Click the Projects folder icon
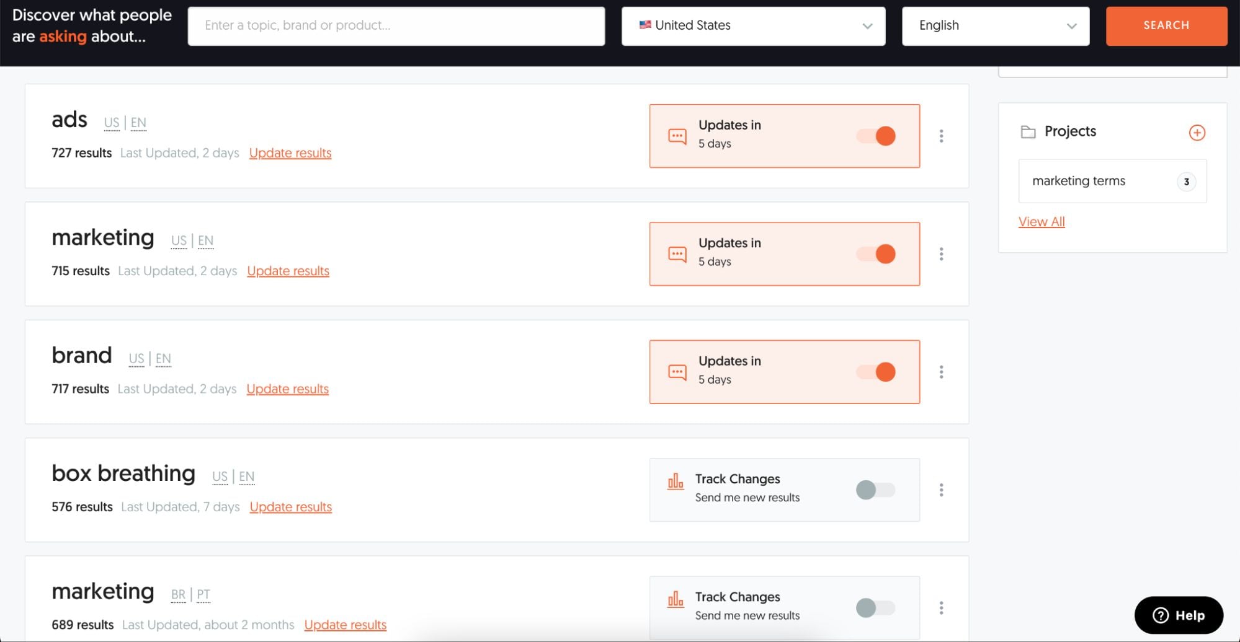Image resolution: width=1240 pixels, height=642 pixels. click(x=1028, y=132)
